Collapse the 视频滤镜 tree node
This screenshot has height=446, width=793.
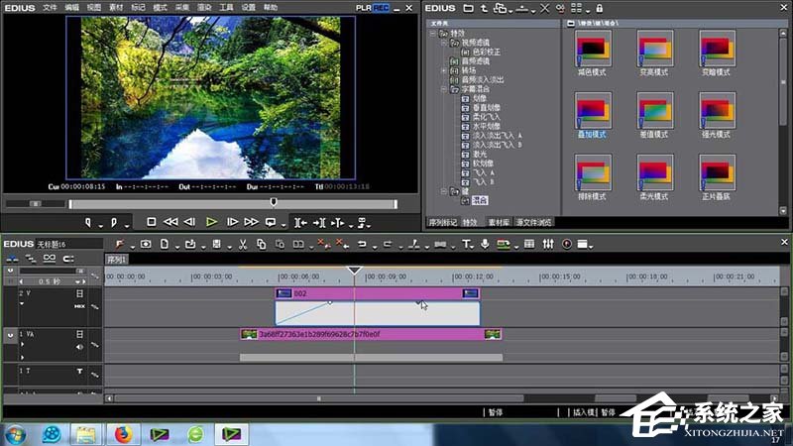[x=444, y=41]
